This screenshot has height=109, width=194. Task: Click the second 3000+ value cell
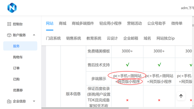(x=159, y=51)
